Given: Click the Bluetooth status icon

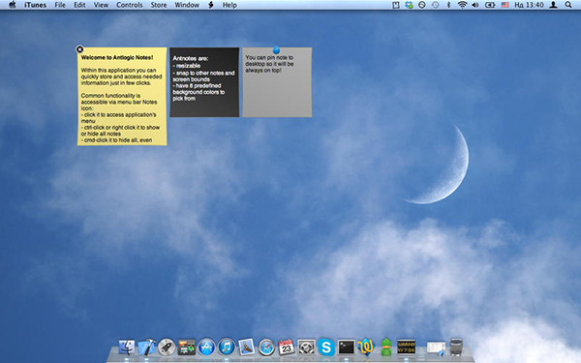Looking at the screenshot, I should click(x=448, y=5).
